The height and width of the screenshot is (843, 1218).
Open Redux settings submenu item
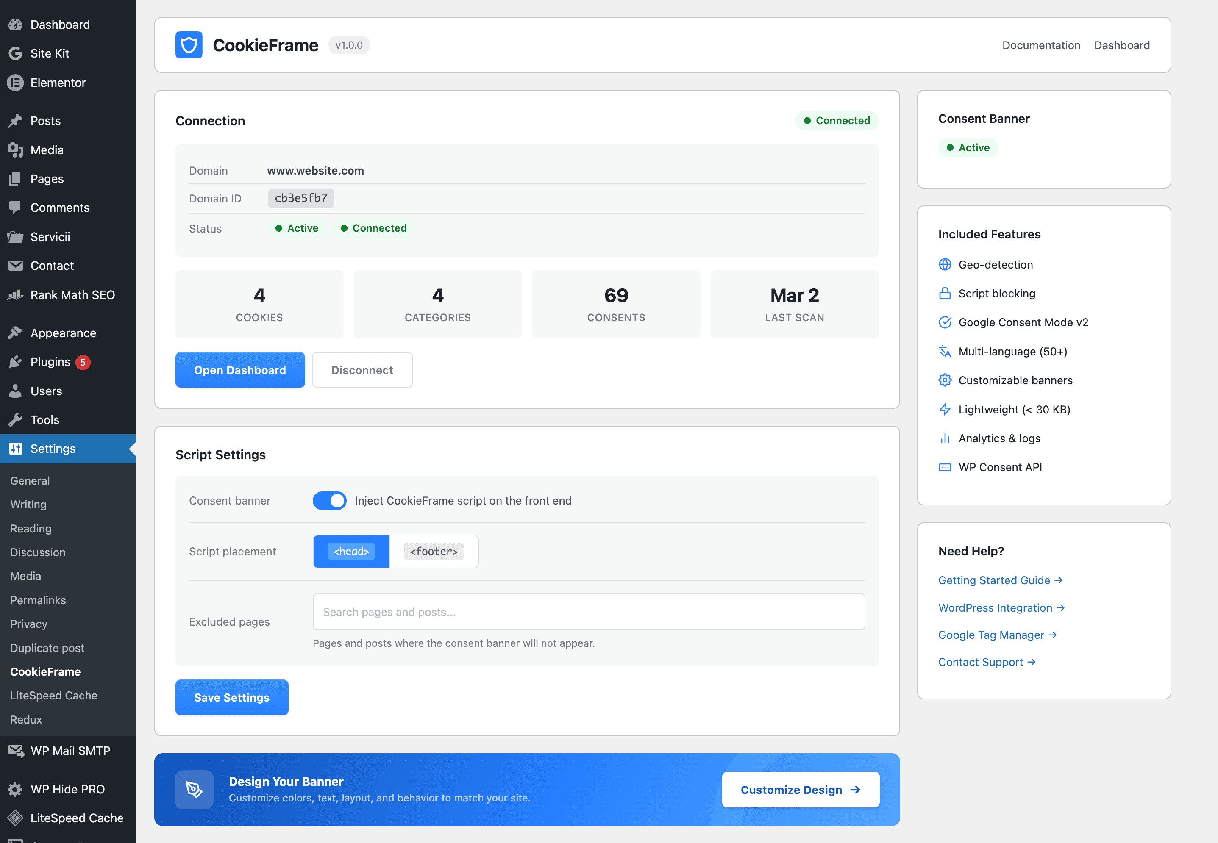tap(26, 719)
